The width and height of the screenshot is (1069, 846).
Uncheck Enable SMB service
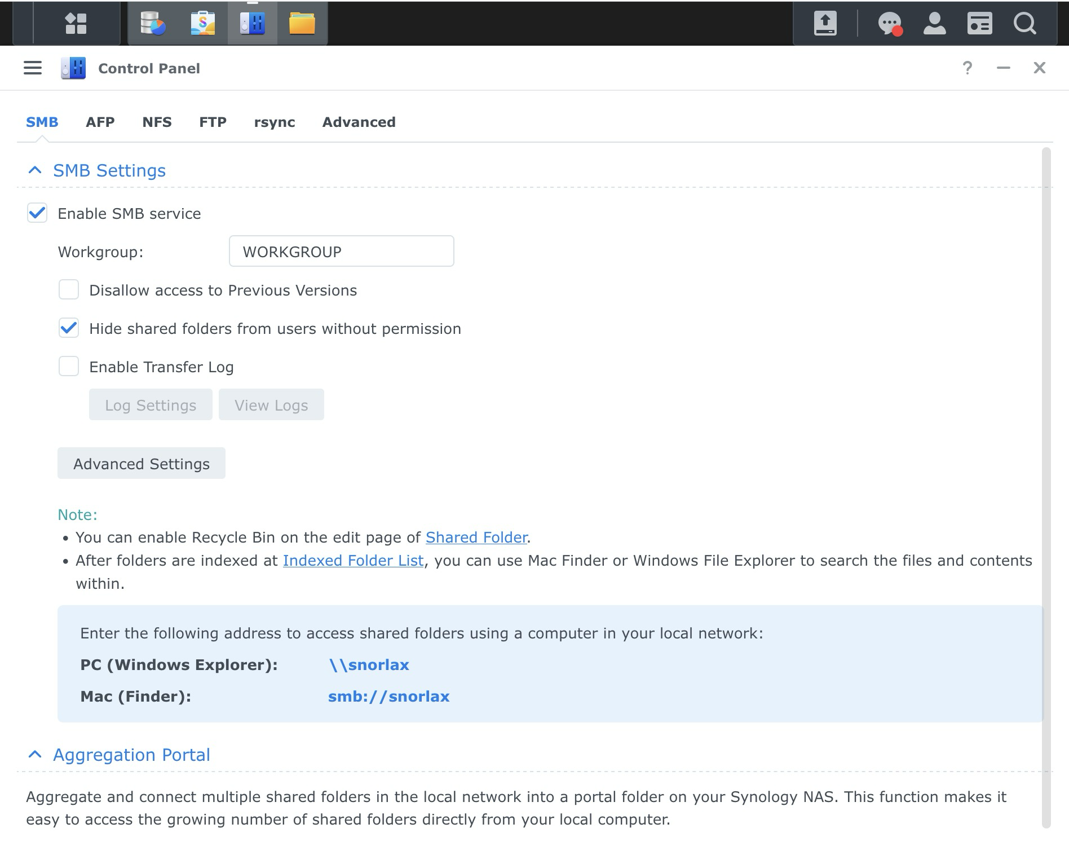[37, 213]
